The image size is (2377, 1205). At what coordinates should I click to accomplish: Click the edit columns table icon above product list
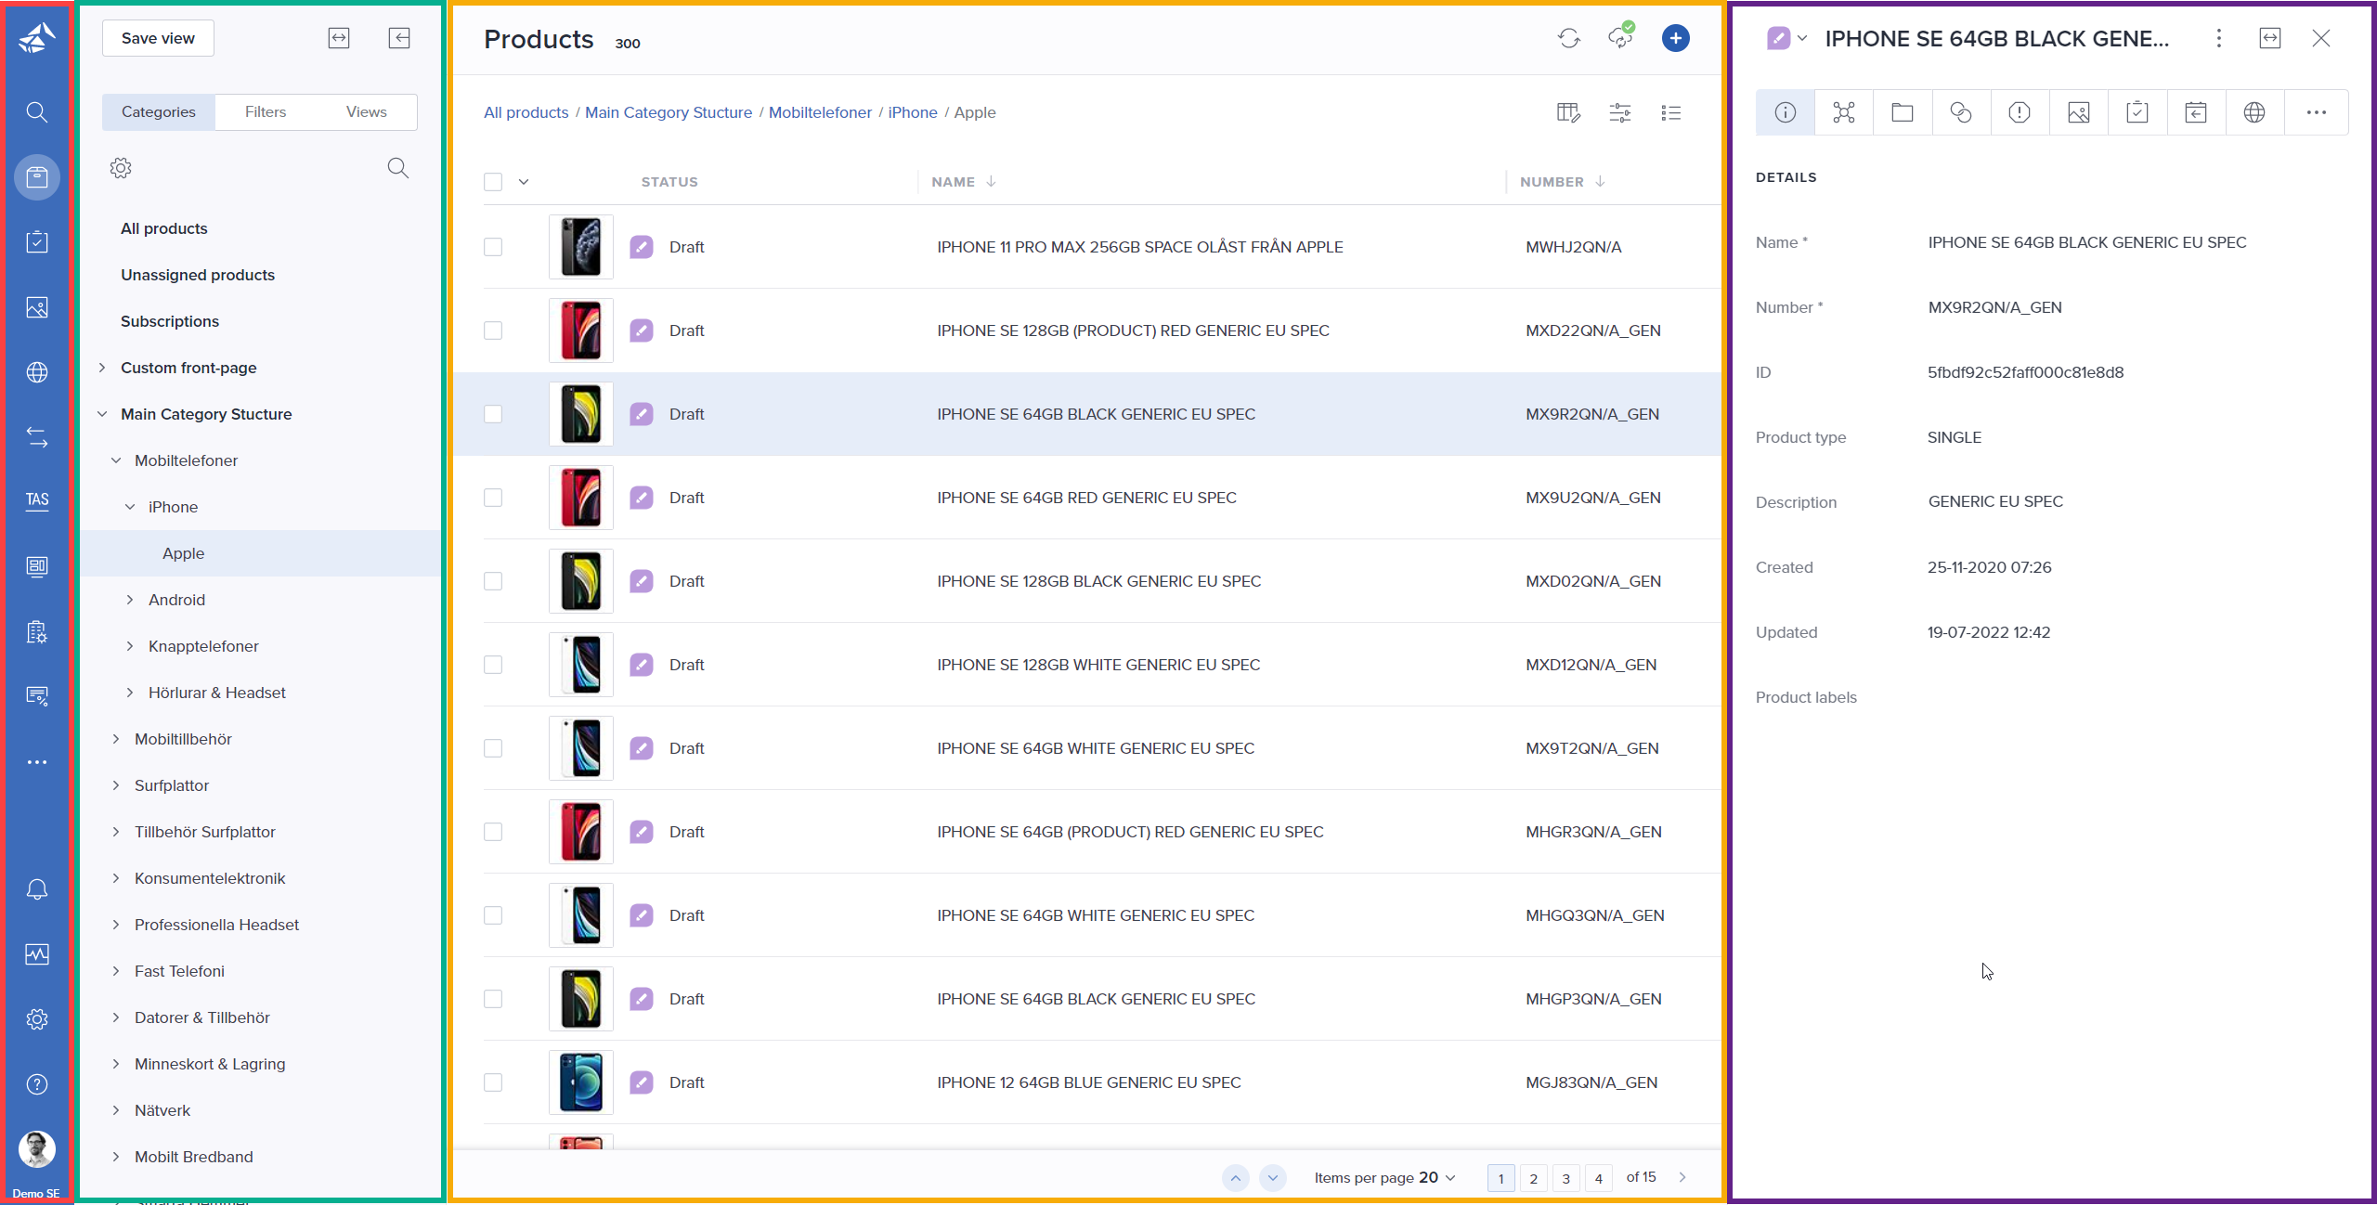(1568, 112)
